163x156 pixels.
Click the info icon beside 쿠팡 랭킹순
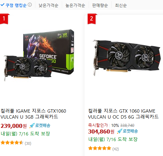30,5
